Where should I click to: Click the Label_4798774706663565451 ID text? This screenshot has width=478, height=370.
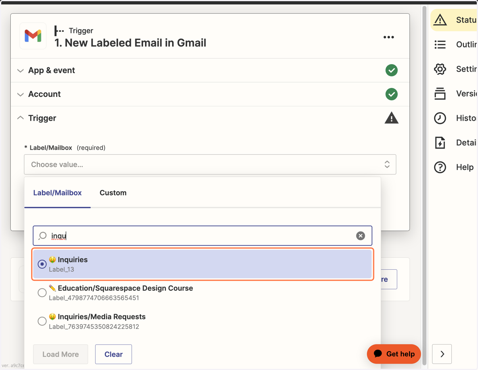pyautogui.click(x=94, y=298)
